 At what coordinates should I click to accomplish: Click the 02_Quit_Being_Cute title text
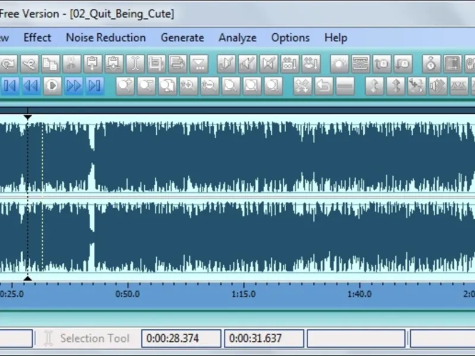click(x=122, y=14)
